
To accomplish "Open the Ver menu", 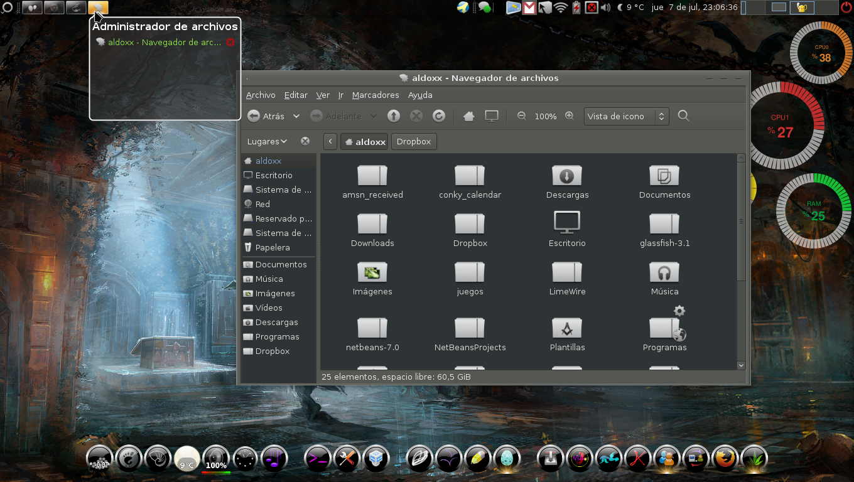I will pos(323,95).
